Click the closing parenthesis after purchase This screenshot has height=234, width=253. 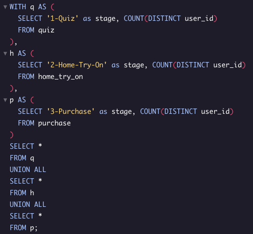point(12,135)
